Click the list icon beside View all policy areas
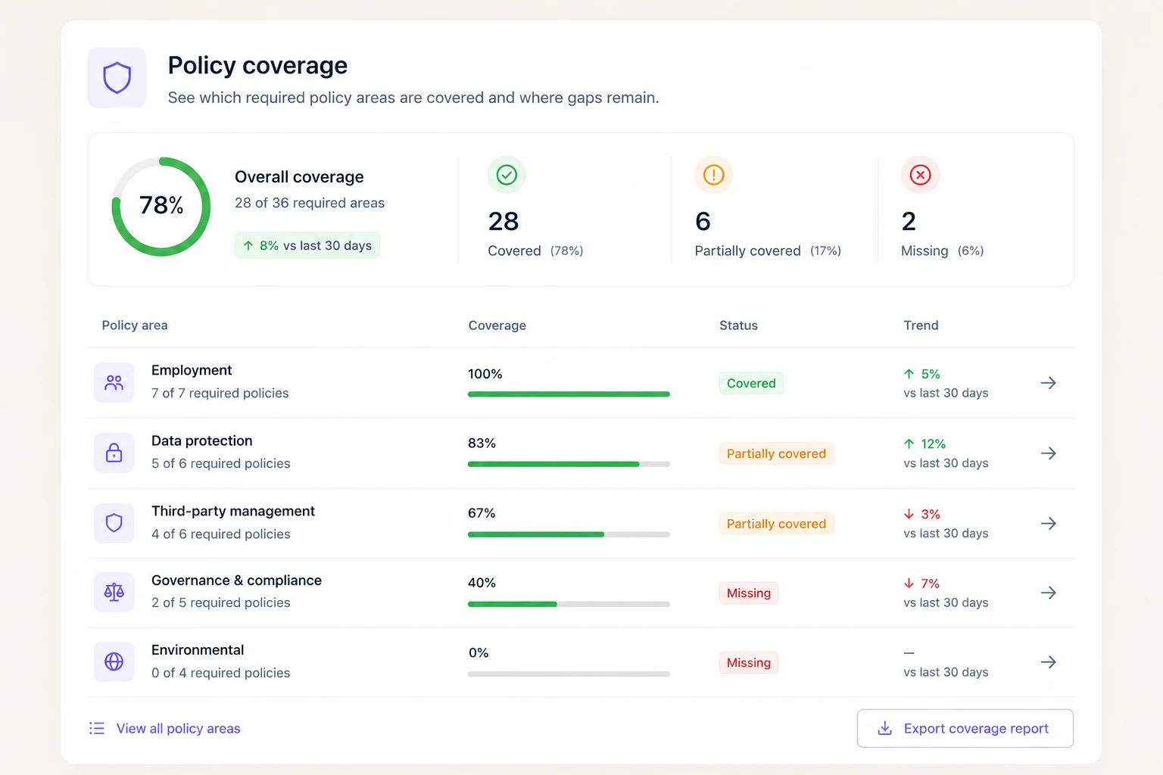The height and width of the screenshot is (775, 1163). tap(97, 728)
